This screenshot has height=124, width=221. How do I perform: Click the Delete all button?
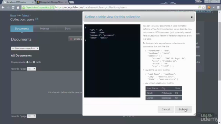pyautogui.click(x=76, y=39)
